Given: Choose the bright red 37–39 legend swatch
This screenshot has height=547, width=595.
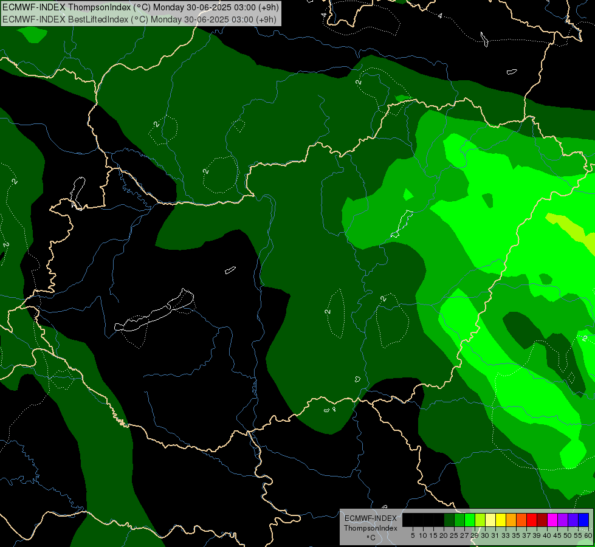Looking at the screenshot, I should tap(532, 520).
